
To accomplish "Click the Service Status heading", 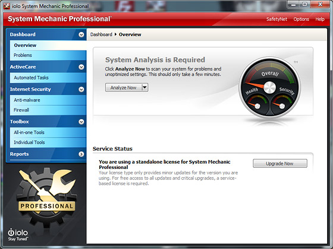I will coord(112,149).
